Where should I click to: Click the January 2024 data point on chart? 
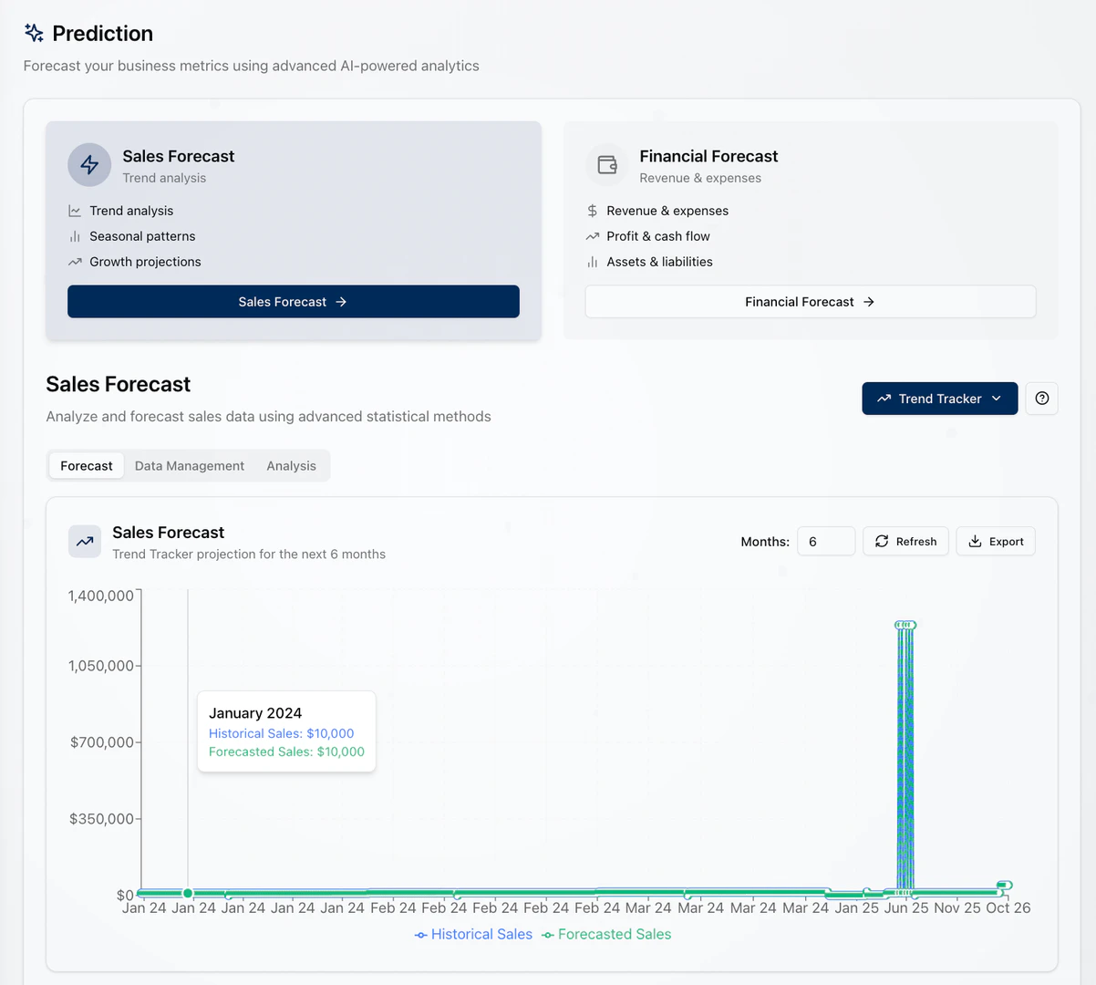click(188, 894)
